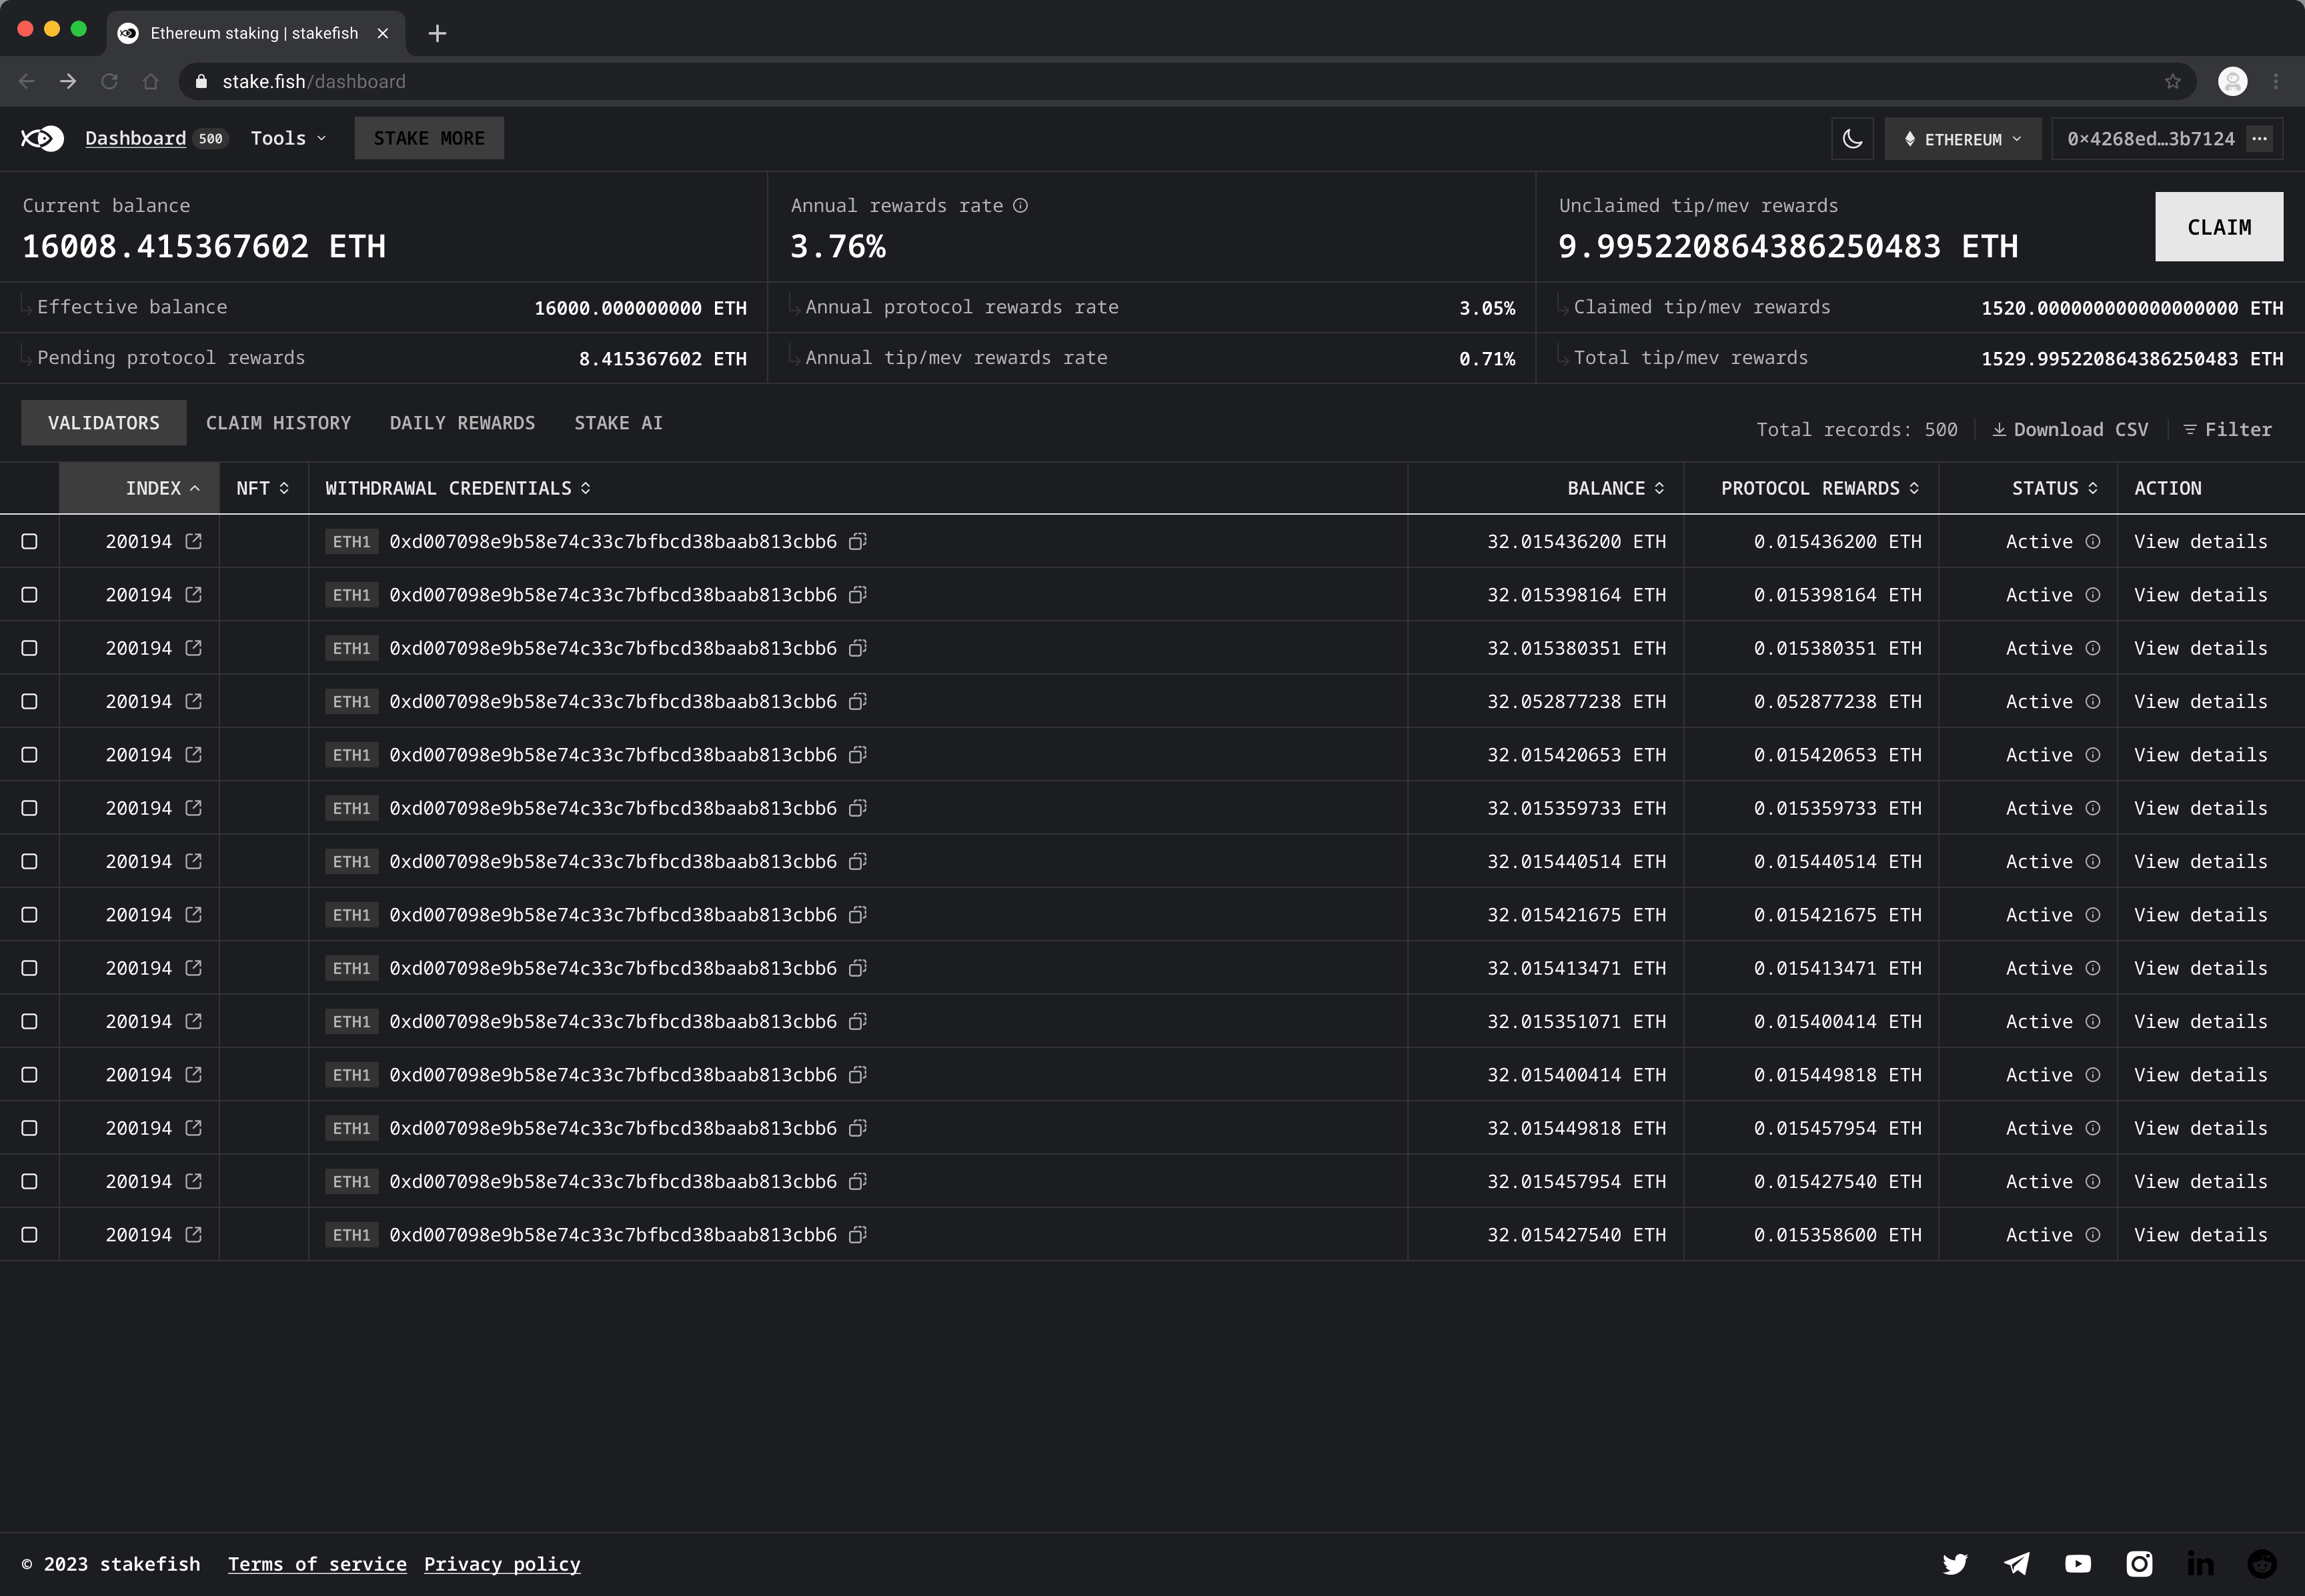Open stakefish Telegram from the footer

point(2018,1563)
